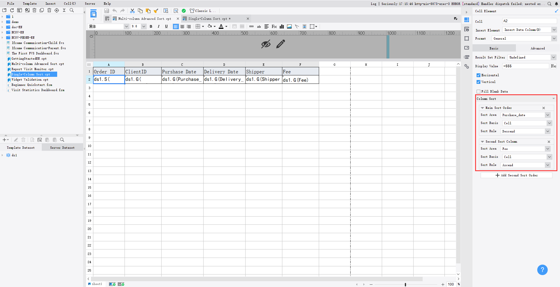Uncheck the Horizontal checkbox
560x287 pixels.
coord(478,75)
